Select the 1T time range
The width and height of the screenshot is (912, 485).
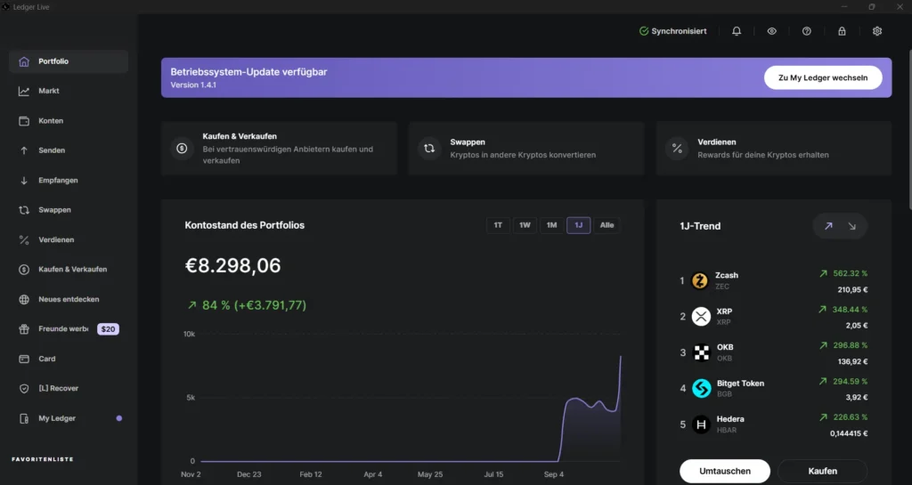pos(498,225)
